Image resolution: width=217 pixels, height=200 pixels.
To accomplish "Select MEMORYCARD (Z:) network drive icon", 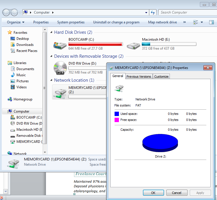I will pyautogui.click(x=60, y=94).
